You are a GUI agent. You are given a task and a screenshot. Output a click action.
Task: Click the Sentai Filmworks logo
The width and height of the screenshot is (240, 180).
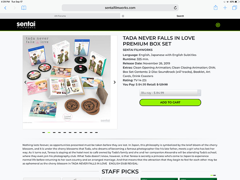point(26,25)
